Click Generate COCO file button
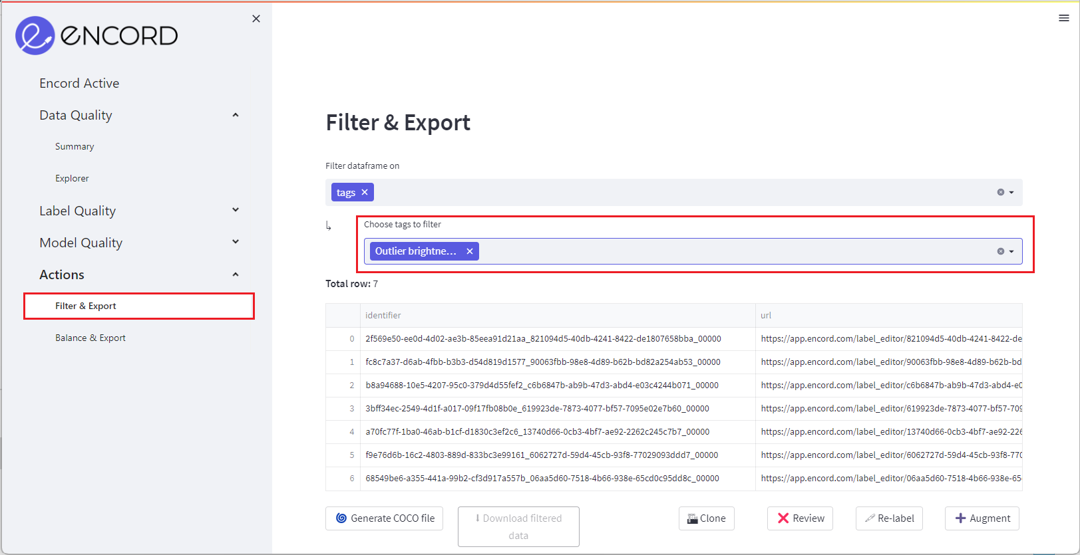 [384, 518]
